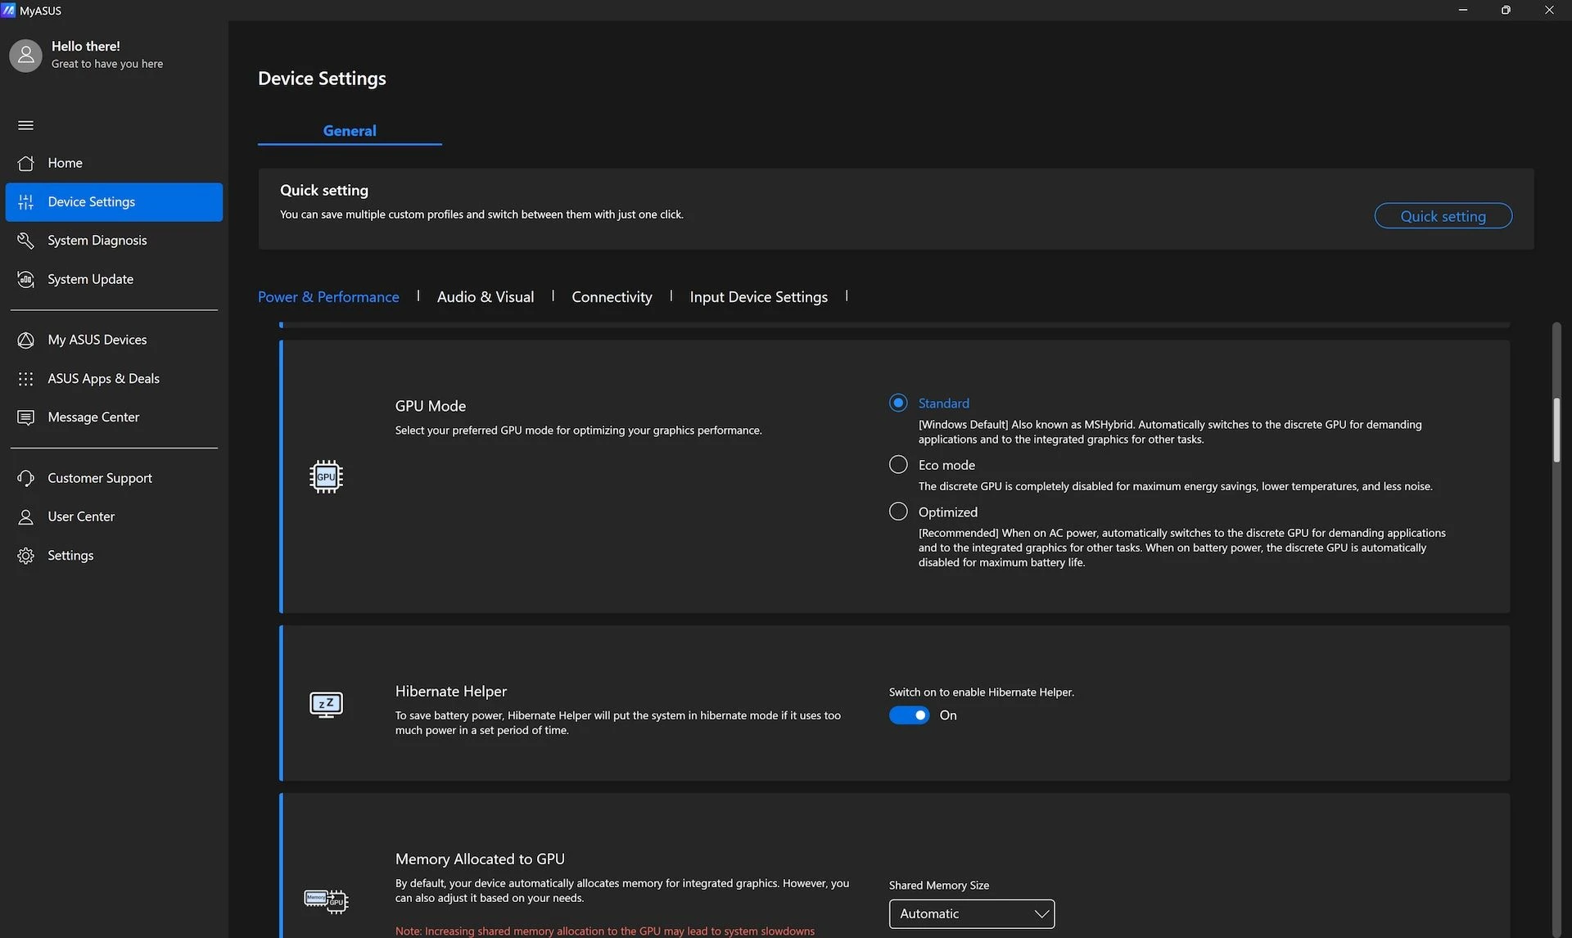Click the System Update icon
The image size is (1572, 938).
(x=25, y=279)
